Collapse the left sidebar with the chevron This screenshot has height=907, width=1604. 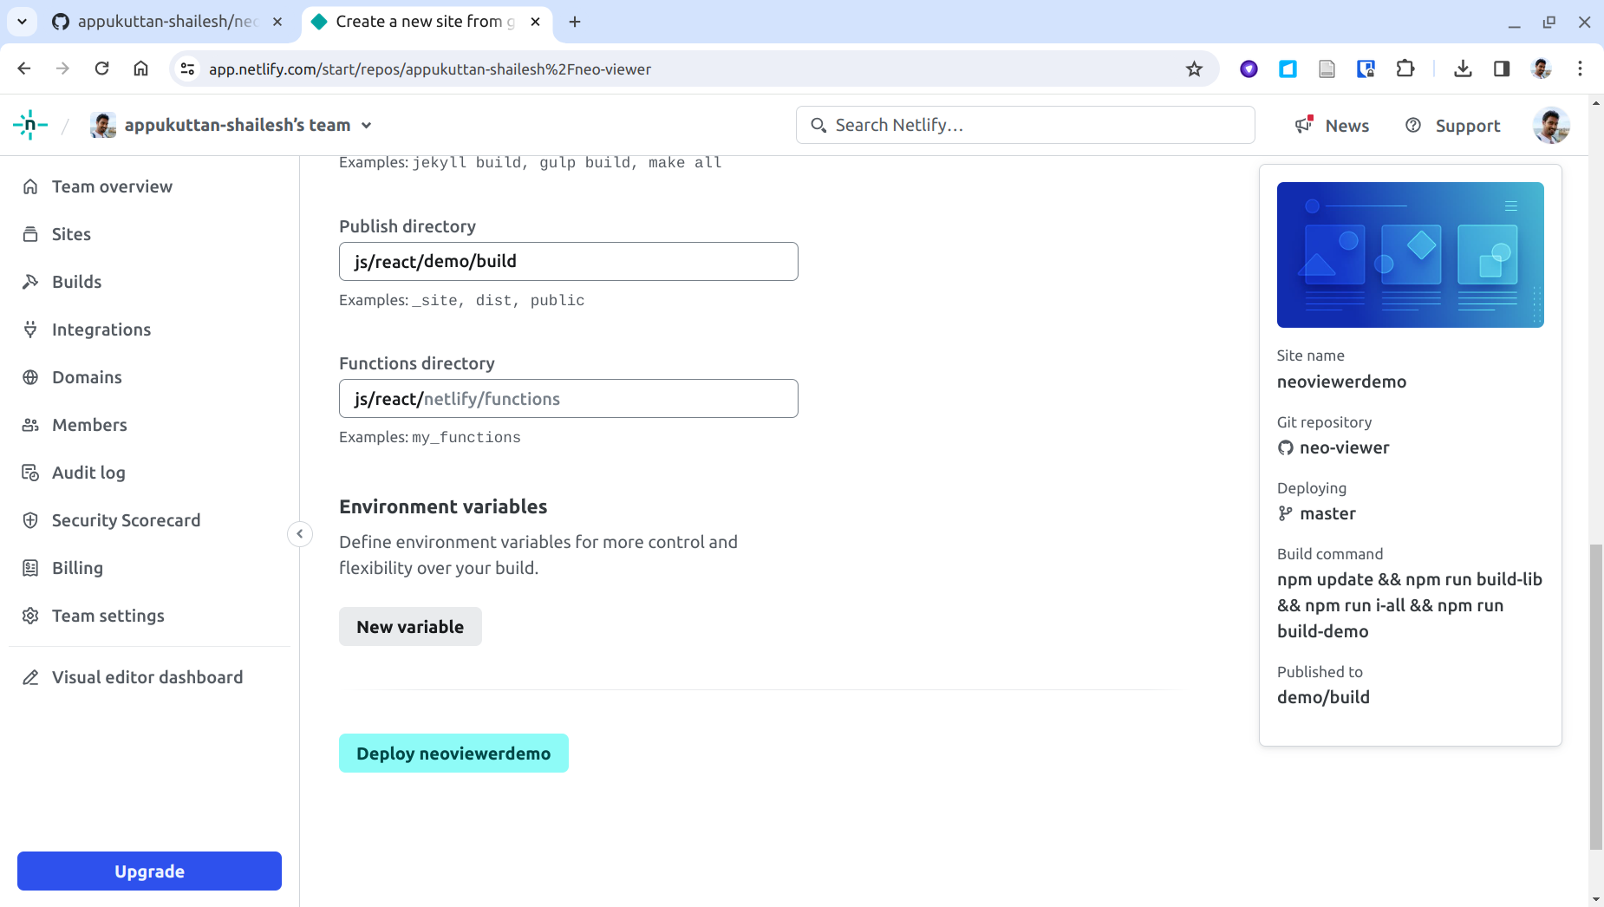[x=299, y=533]
